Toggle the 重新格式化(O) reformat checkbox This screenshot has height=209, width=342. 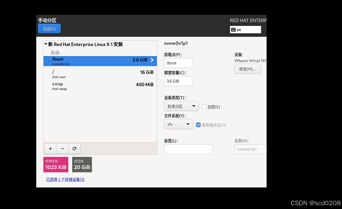point(198,125)
